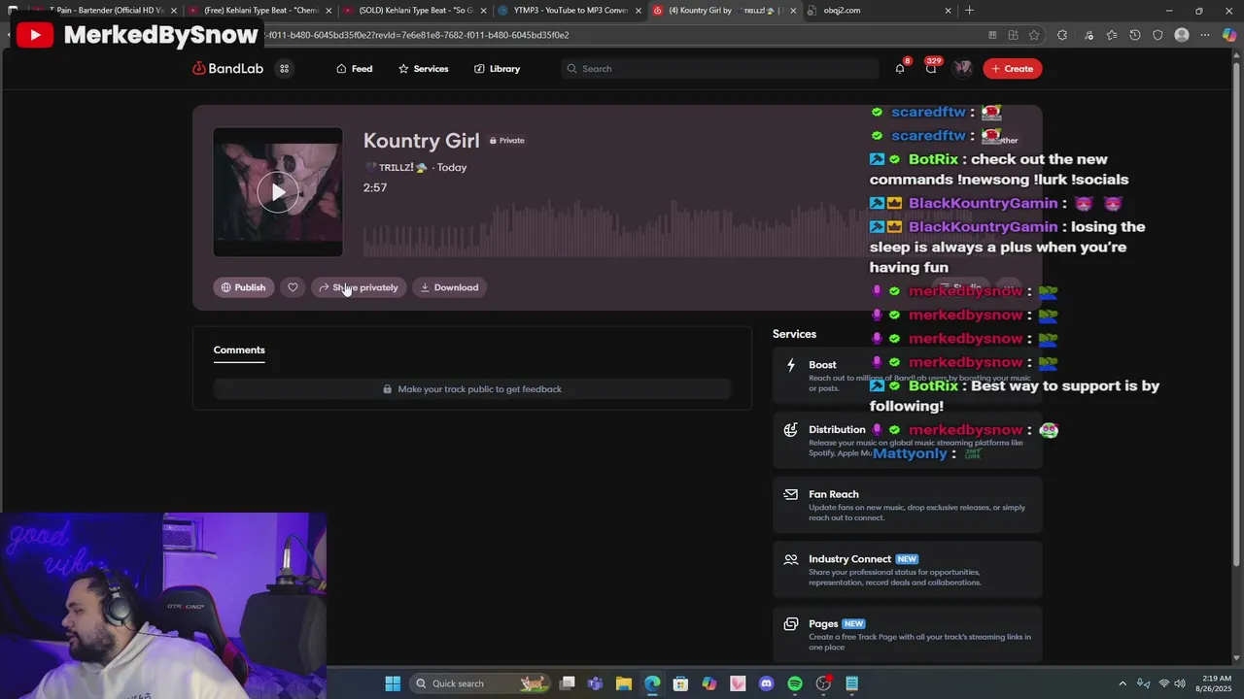
Task: Open File Explorer from taskbar
Action: (624, 683)
